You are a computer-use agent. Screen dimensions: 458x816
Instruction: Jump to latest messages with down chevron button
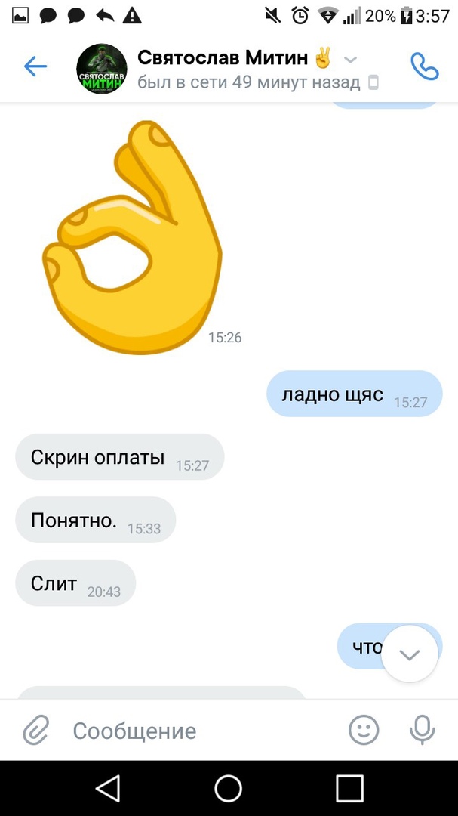410,654
